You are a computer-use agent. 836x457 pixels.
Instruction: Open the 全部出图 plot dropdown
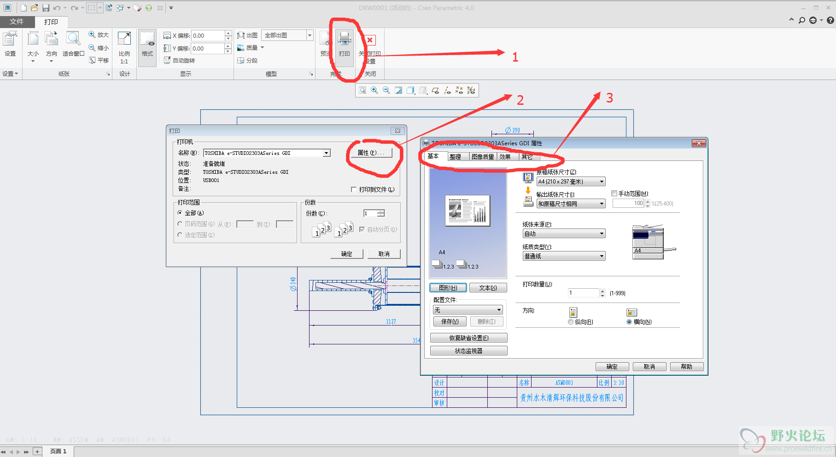(x=310, y=35)
